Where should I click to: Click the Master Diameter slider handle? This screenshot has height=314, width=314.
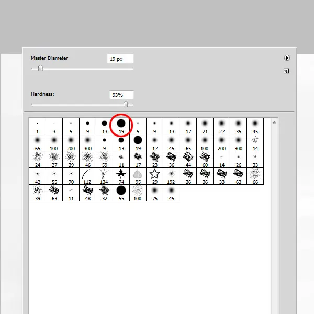coord(40,68)
